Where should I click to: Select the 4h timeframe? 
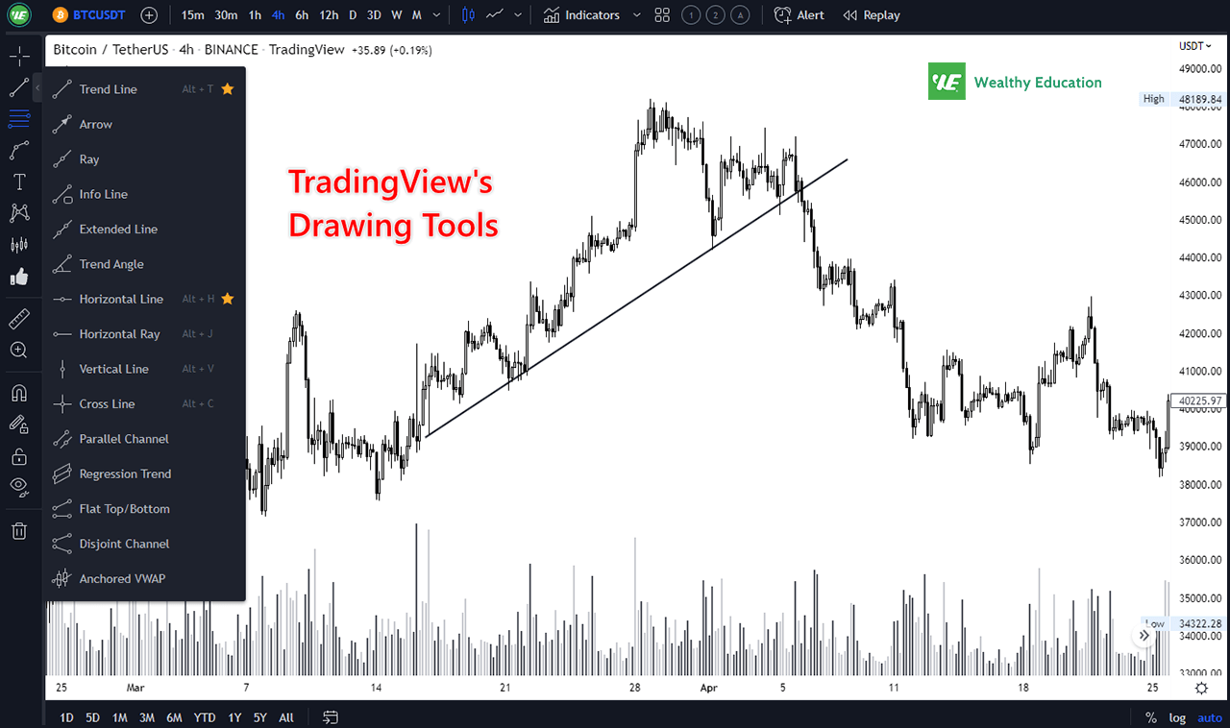point(278,15)
